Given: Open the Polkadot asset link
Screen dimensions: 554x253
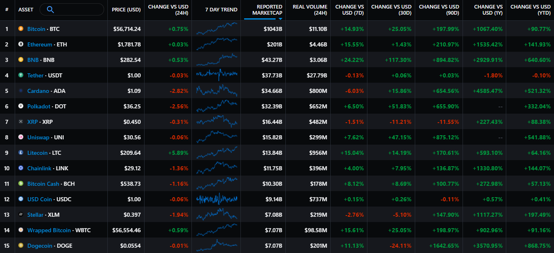Looking at the screenshot, I should [x=39, y=106].
